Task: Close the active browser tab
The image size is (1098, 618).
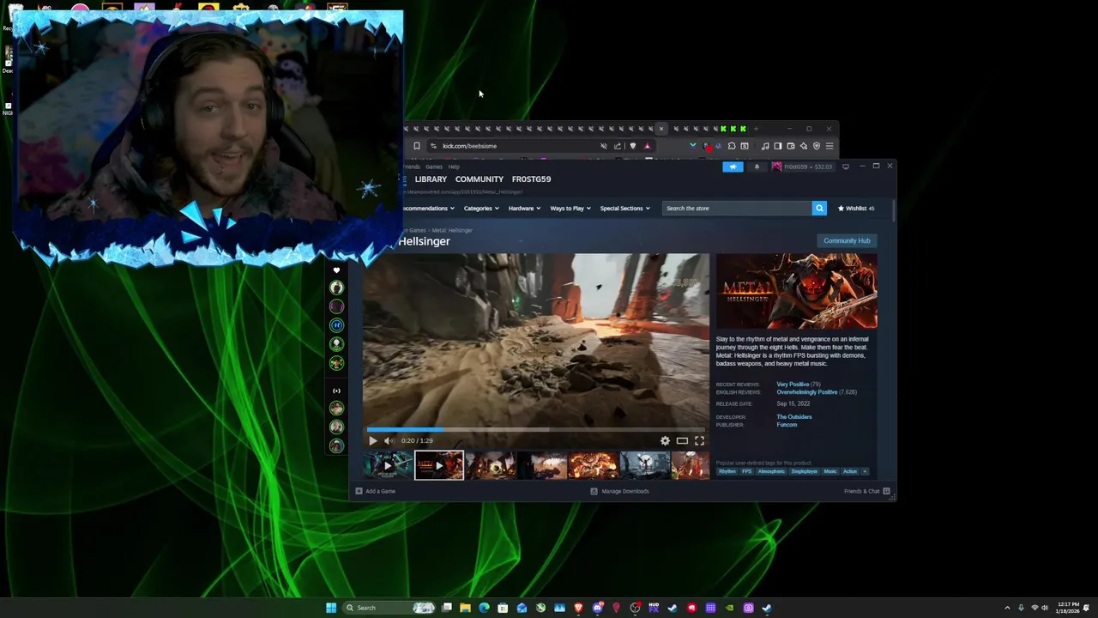Action: click(x=661, y=129)
